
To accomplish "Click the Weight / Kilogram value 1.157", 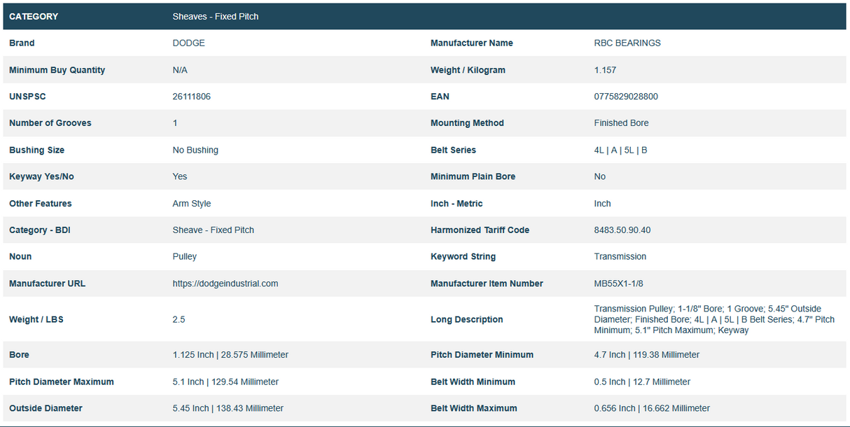I will (605, 70).
